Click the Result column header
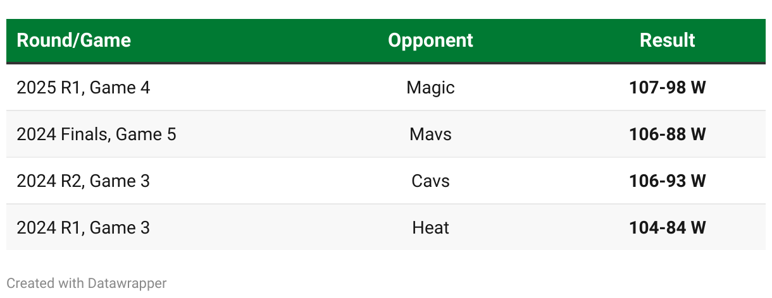Viewport: 772px width, 298px height. tap(667, 40)
